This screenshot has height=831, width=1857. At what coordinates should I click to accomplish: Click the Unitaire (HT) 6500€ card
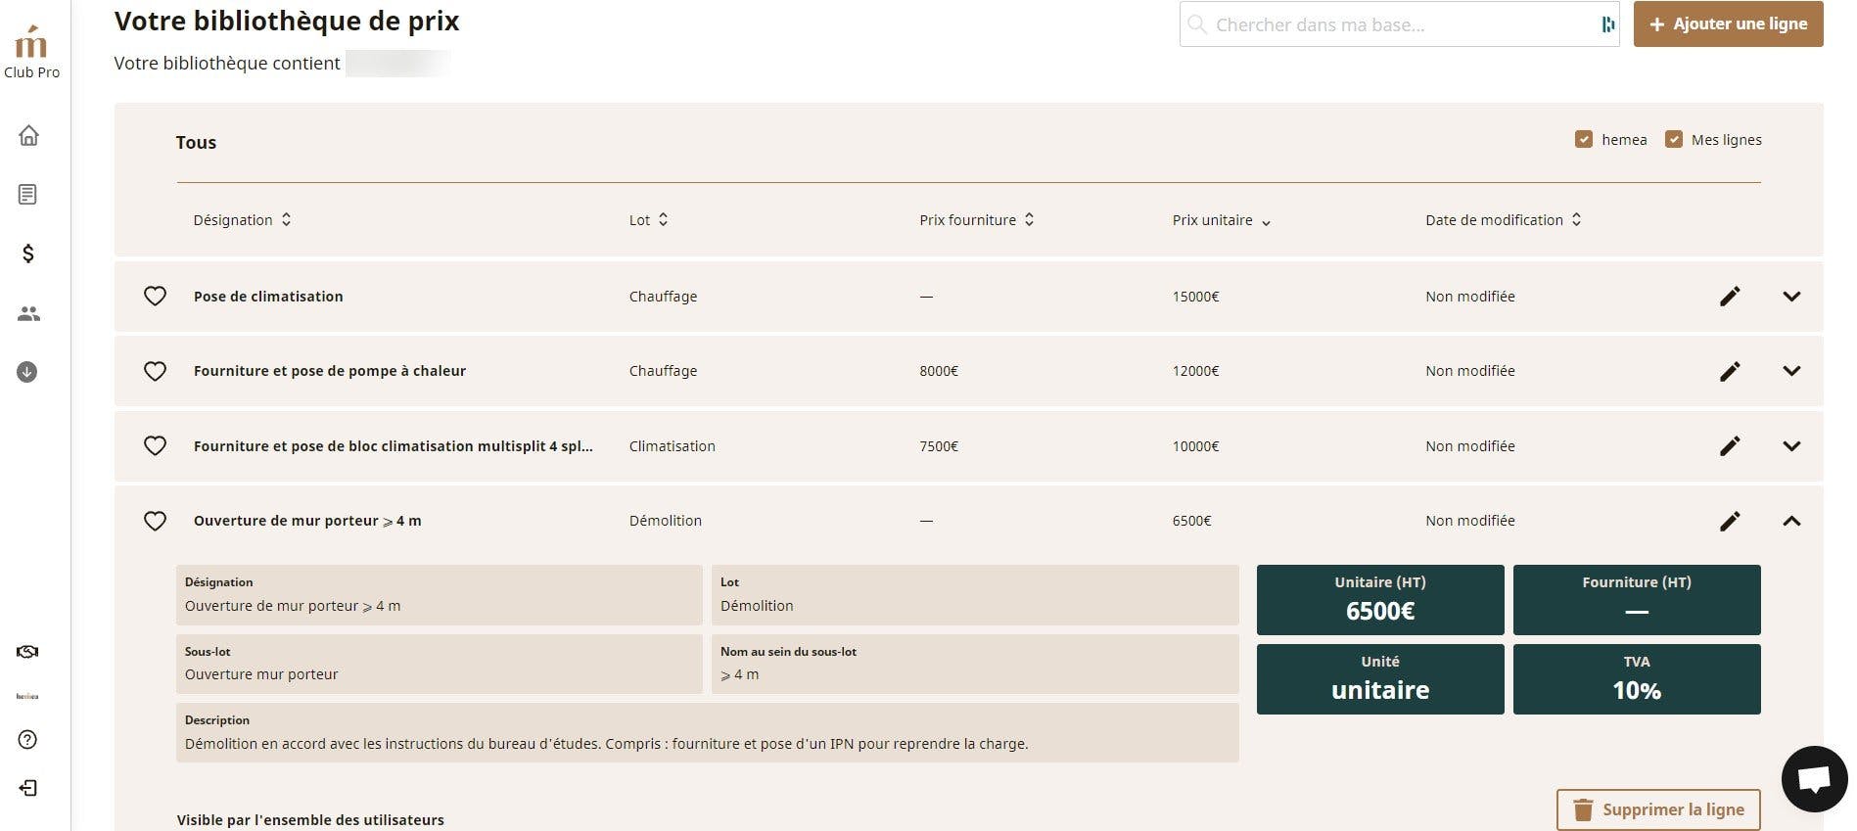1380,600
